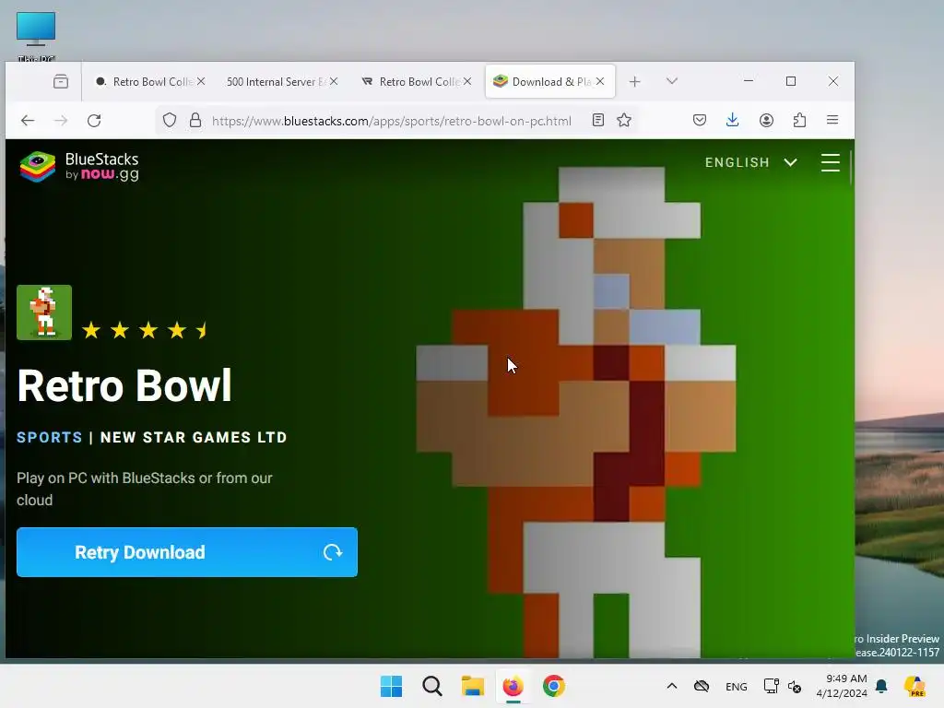Bookmark this page with the star
The image size is (944, 708).
pos(624,121)
